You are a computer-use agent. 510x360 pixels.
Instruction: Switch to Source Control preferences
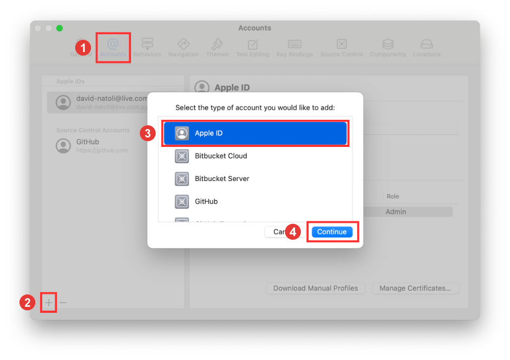tap(341, 47)
